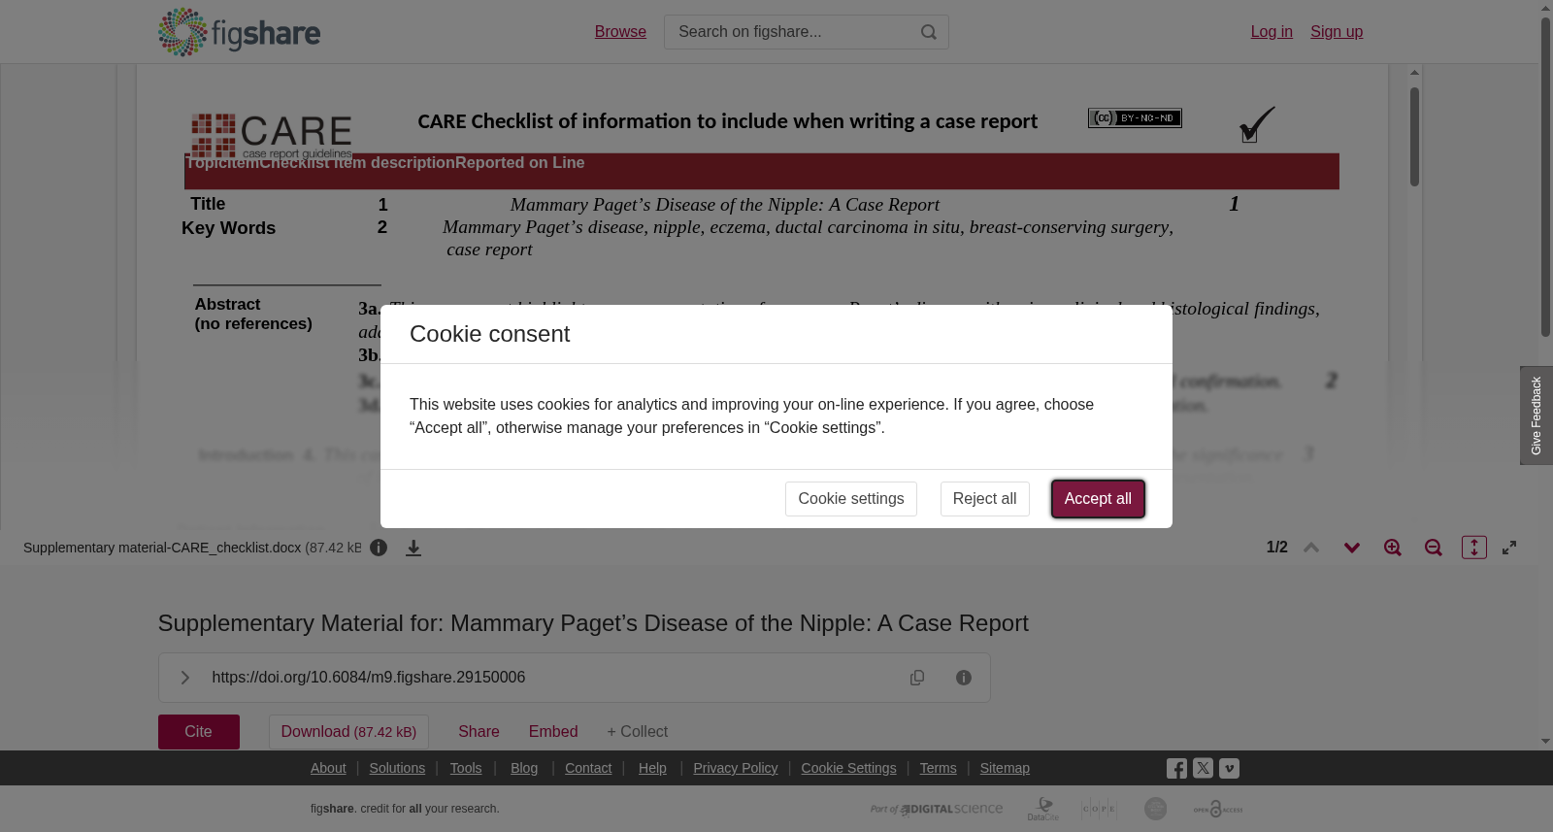Open the Facebook social icon

tap(1176, 769)
